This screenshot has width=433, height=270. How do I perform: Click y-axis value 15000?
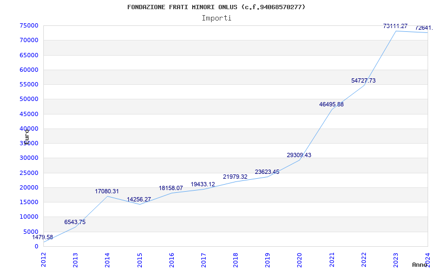click(x=29, y=202)
